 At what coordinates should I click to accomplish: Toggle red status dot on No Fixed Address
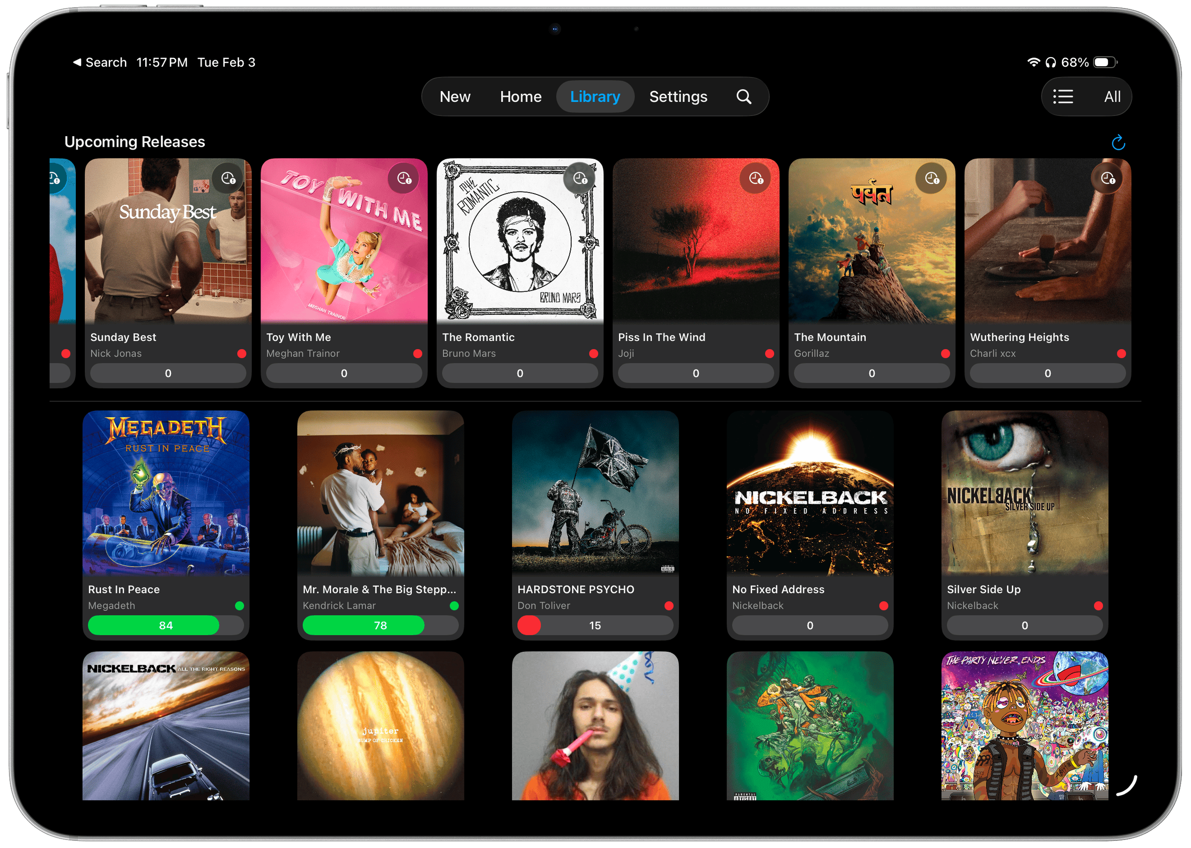pos(883,606)
